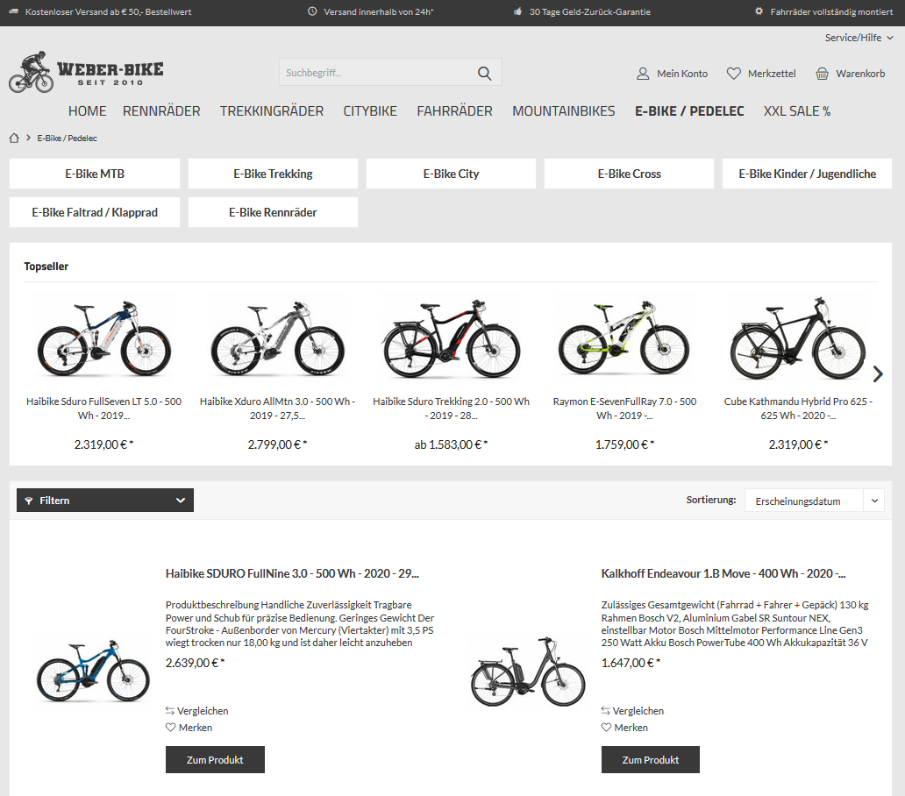This screenshot has height=796, width=905.
Task: Click Zum Produkt for Kalkhoff Endeavour
Action: pyautogui.click(x=651, y=760)
